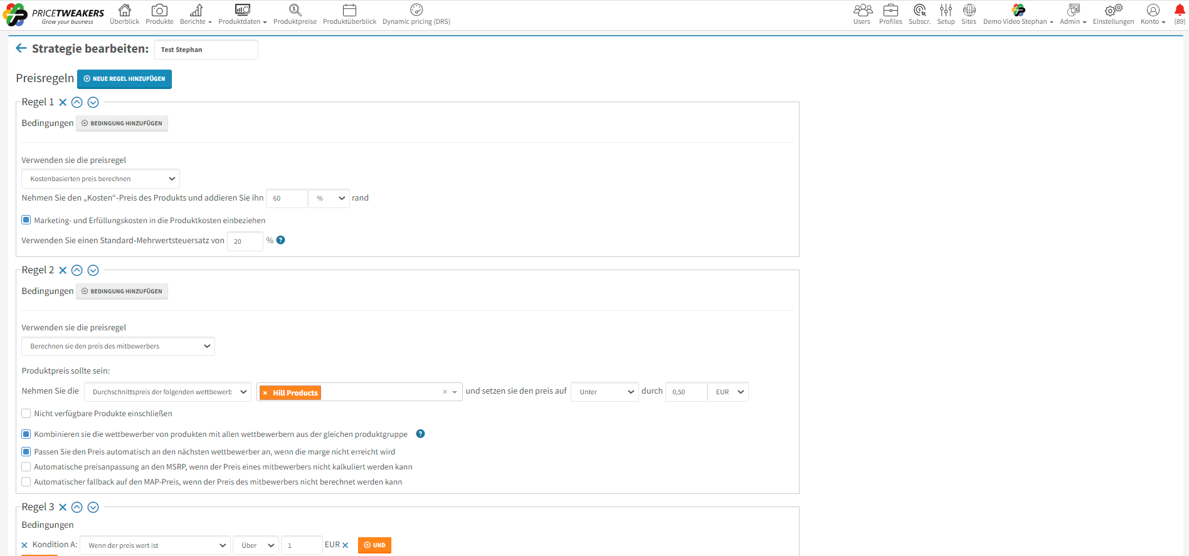Add a condition to Regel 1
This screenshot has height=556, width=1189.
tap(122, 123)
